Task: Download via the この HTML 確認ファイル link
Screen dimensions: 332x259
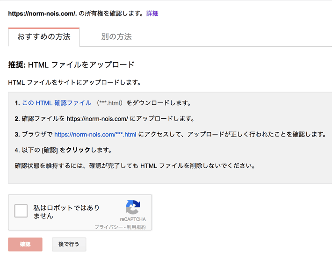Action: pyautogui.click(x=57, y=103)
